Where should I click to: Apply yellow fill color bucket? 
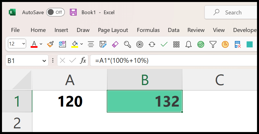pos(75,44)
